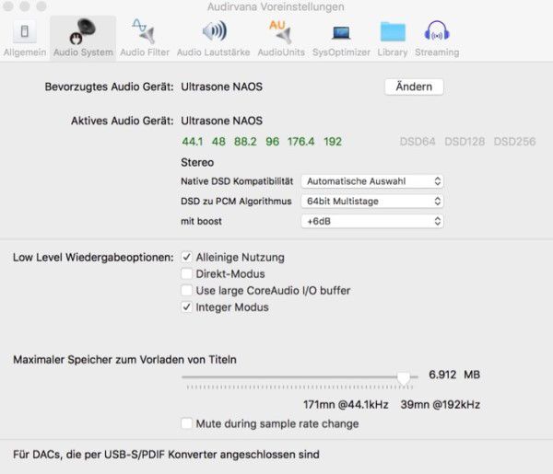Image resolution: width=553 pixels, height=474 pixels.
Task: Click the 6.912 MB memory value
Action: pos(454,375)
